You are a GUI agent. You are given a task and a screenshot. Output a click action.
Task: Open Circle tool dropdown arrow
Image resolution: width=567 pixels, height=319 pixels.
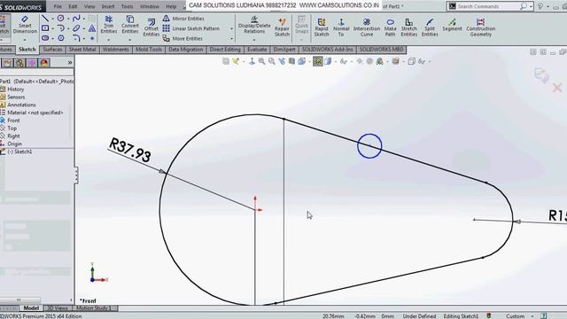coord(68,19)
